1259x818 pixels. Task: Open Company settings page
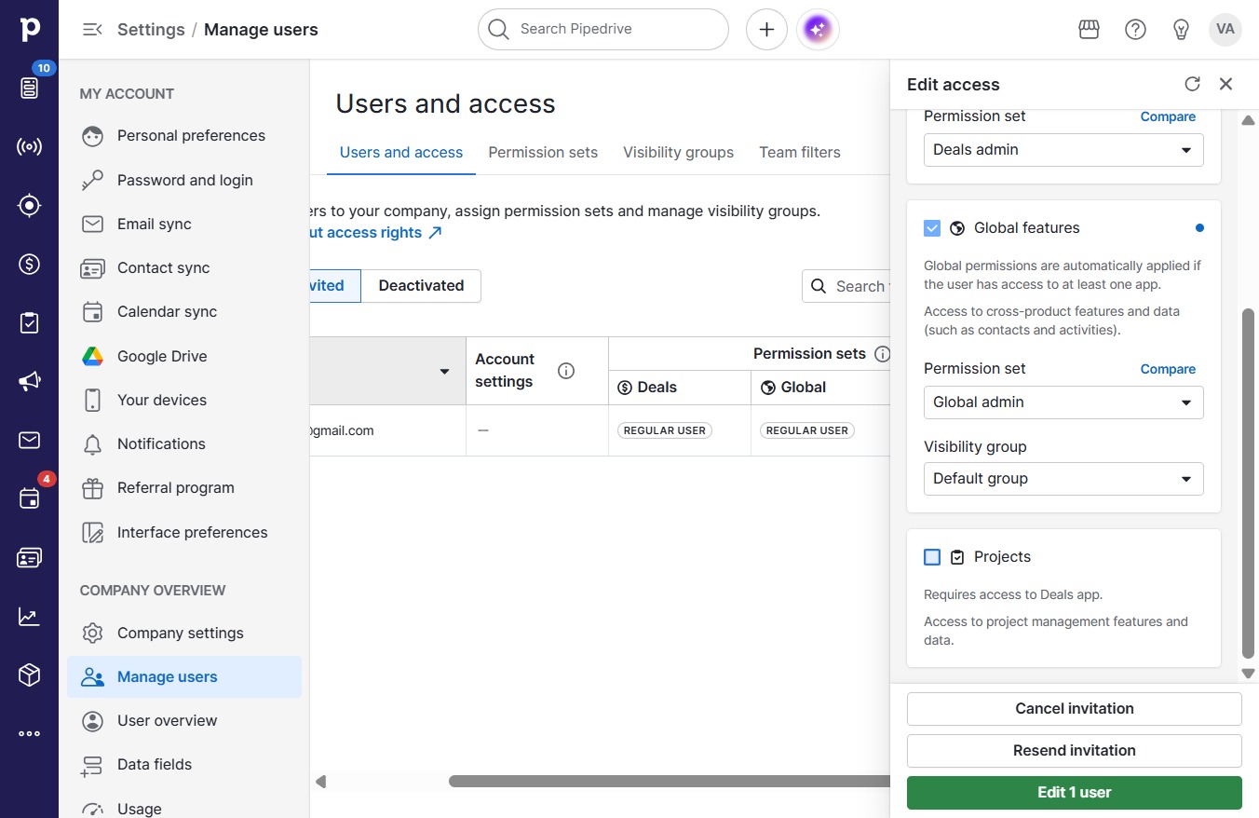click(184, 634)
